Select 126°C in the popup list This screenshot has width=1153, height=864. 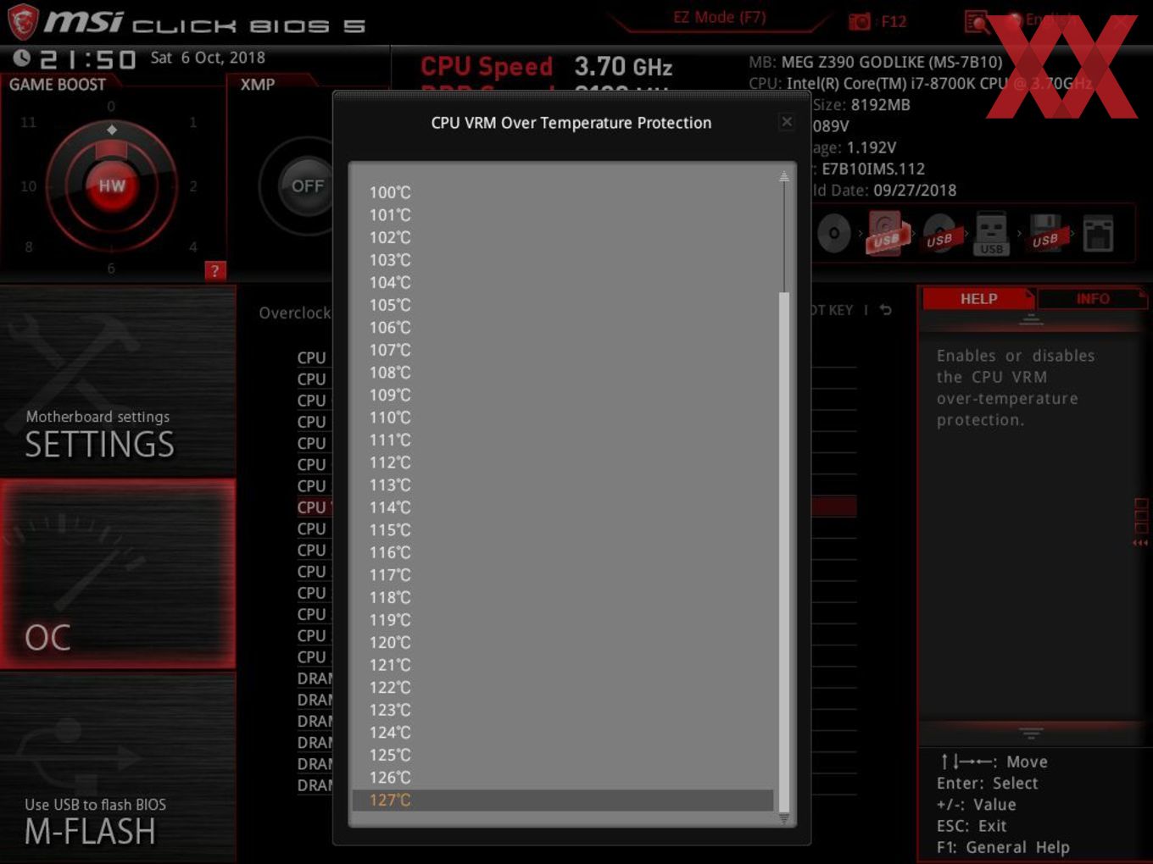click(x=563, y=777)
